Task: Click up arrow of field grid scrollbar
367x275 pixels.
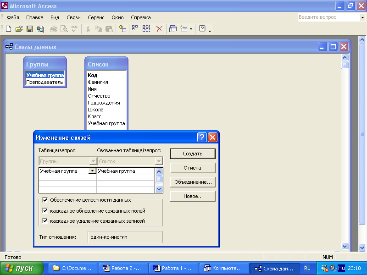Action: point(159,171)
